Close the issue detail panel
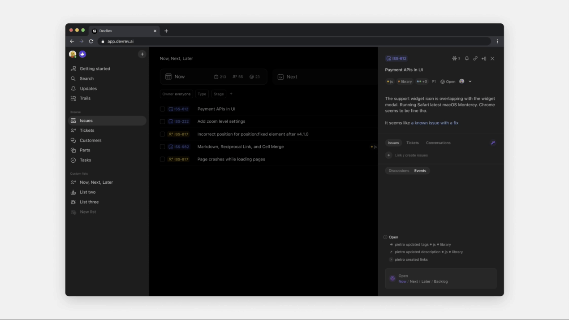Viewport: 569px width, 320px height. tap(492, 58)
